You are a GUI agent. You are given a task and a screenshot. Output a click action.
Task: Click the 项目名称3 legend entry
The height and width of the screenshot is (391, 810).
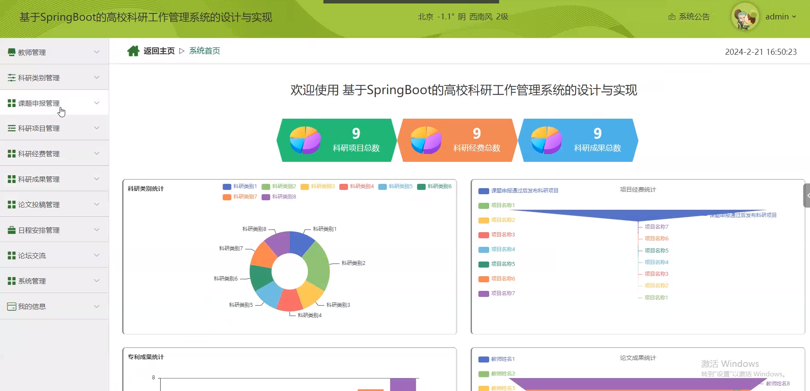pos(497,235)
